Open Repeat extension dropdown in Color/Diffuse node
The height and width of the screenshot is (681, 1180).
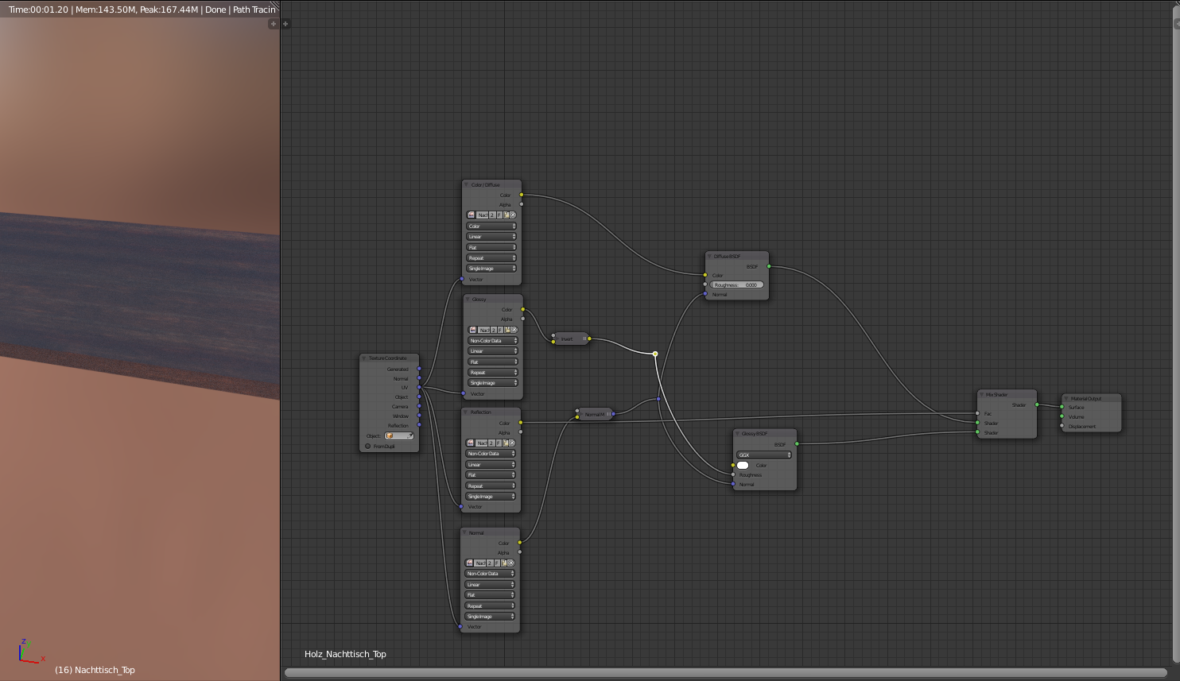coord(491,258)
